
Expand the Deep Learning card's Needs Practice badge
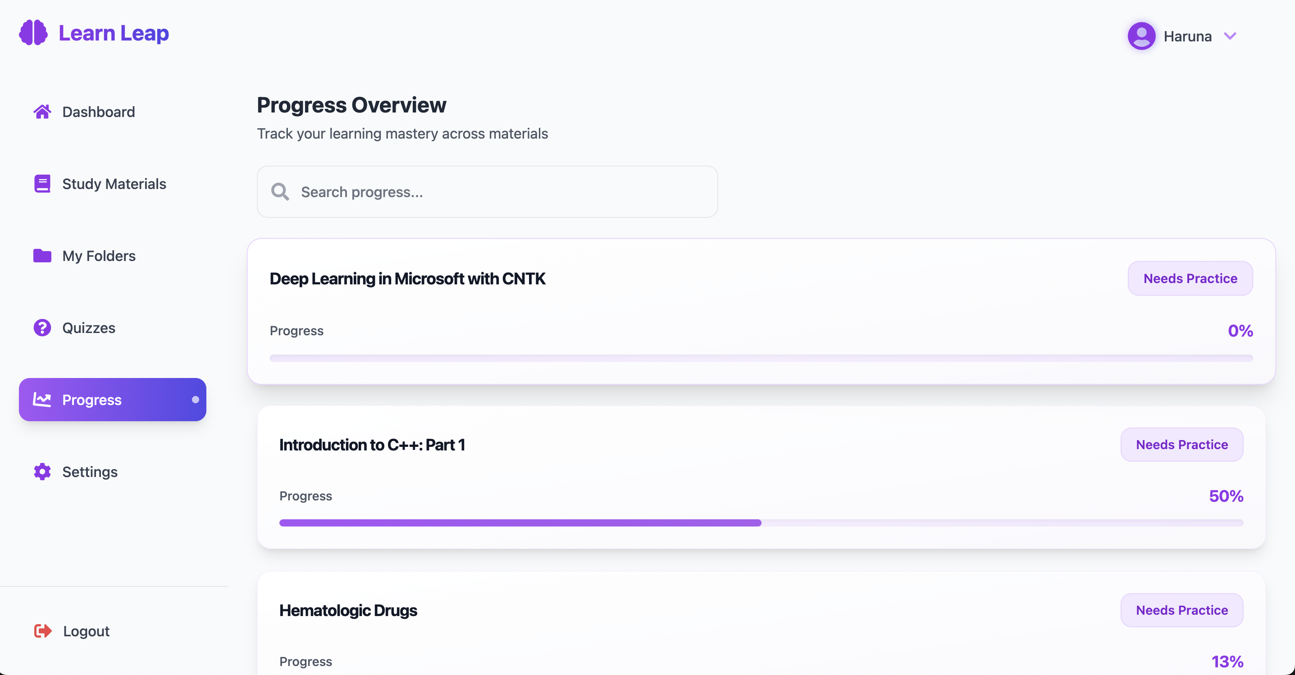[x=1190, y=278]
